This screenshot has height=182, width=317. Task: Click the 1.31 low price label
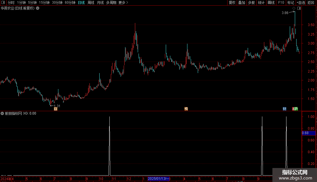pyautogui.click(x=57, y=106)
